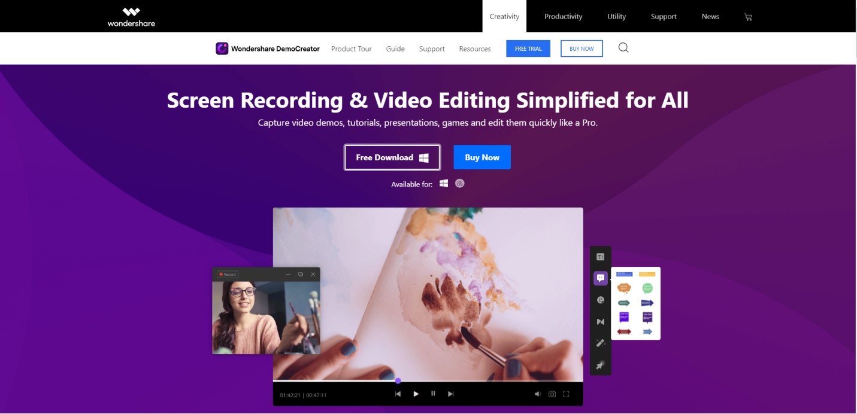Skip to previous track in the player
857x414 pixels.
click(x=398, y=394)
